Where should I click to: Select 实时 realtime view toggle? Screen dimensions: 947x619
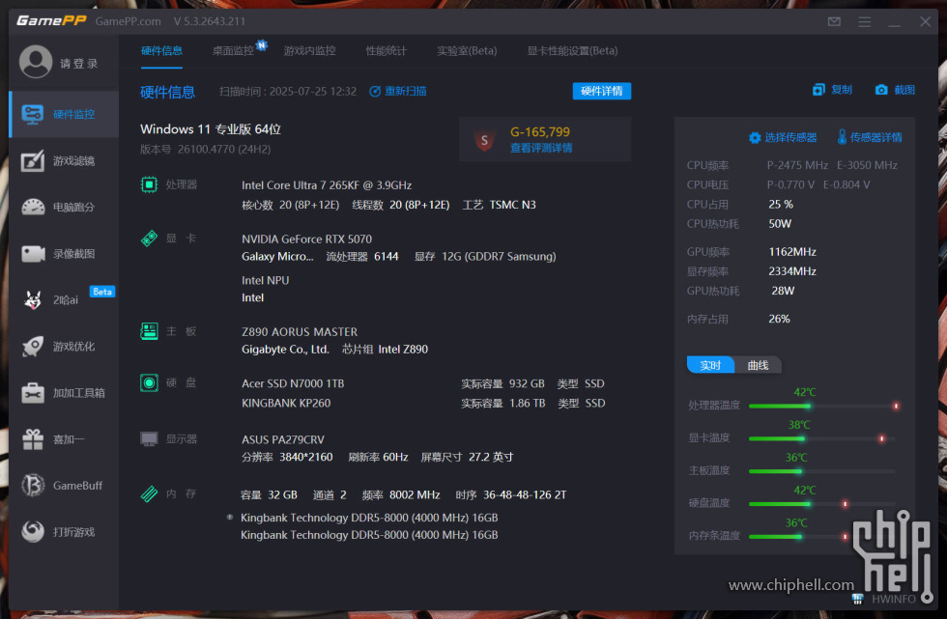710,365
